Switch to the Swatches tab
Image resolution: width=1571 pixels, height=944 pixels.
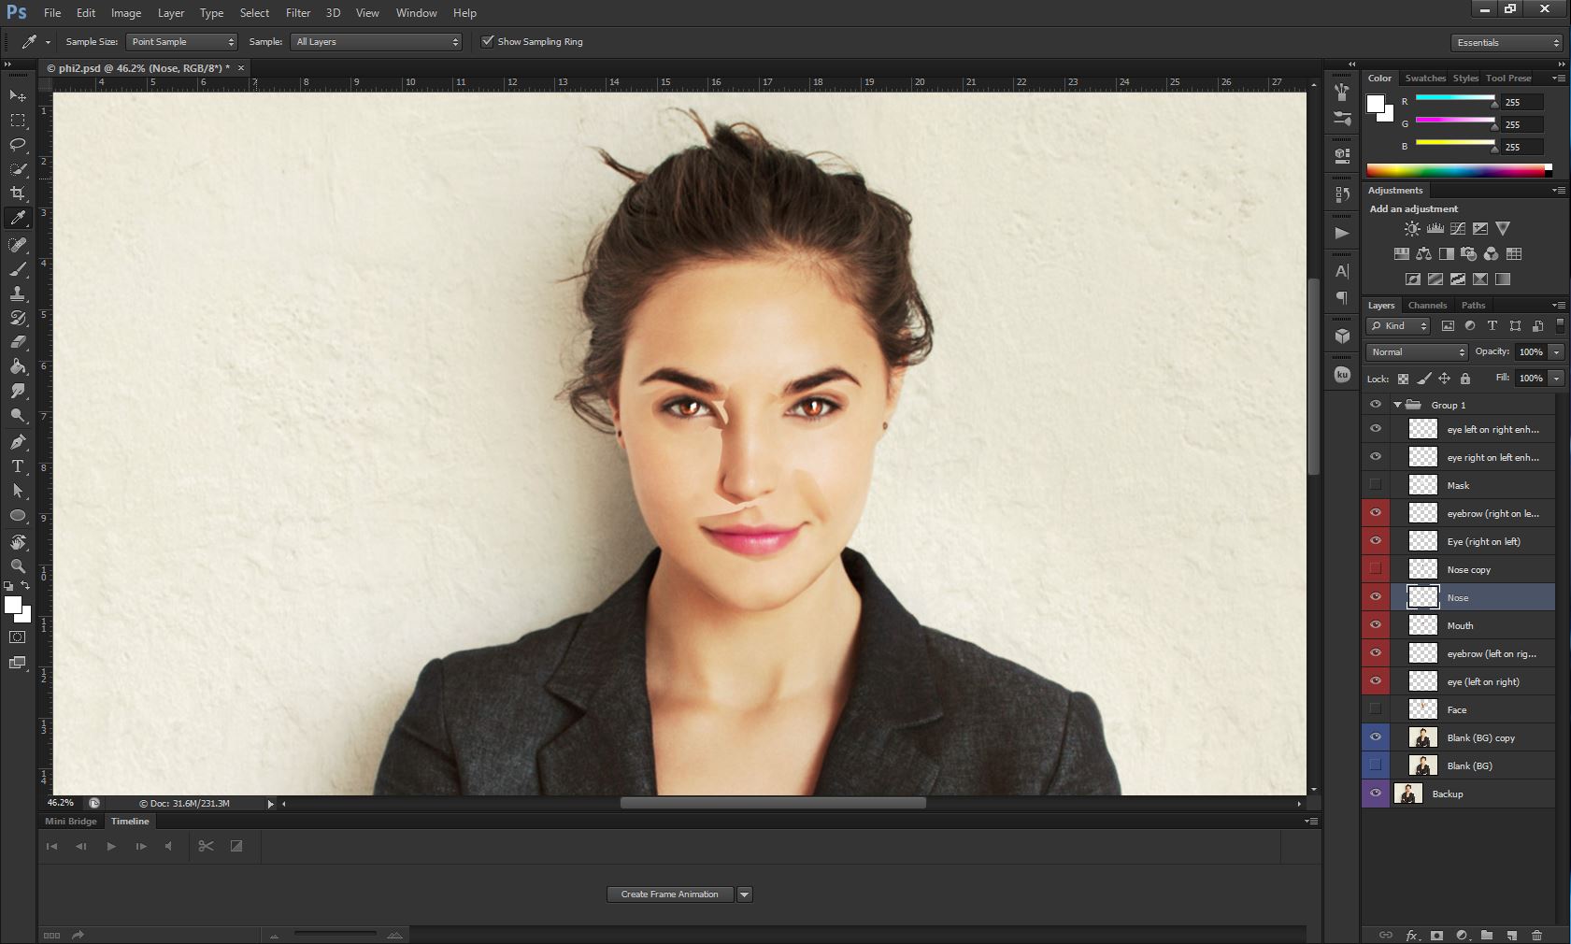pos(1424,78)
